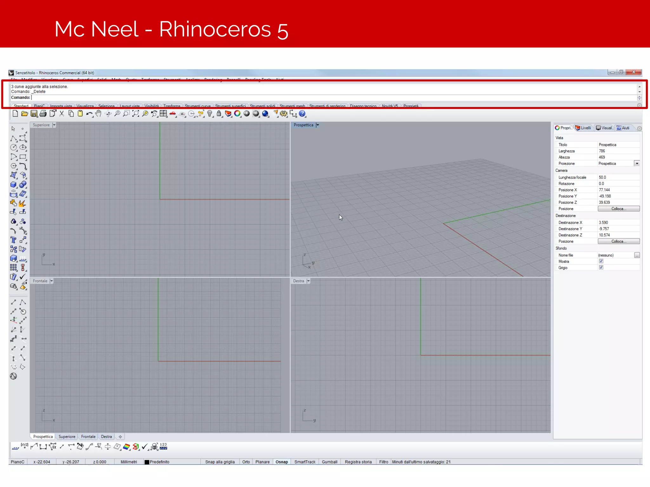This screenshot has height=487, width=650.
Task: Select the Frontale viewport tab at bottom
Action: (x=88, y=437)
